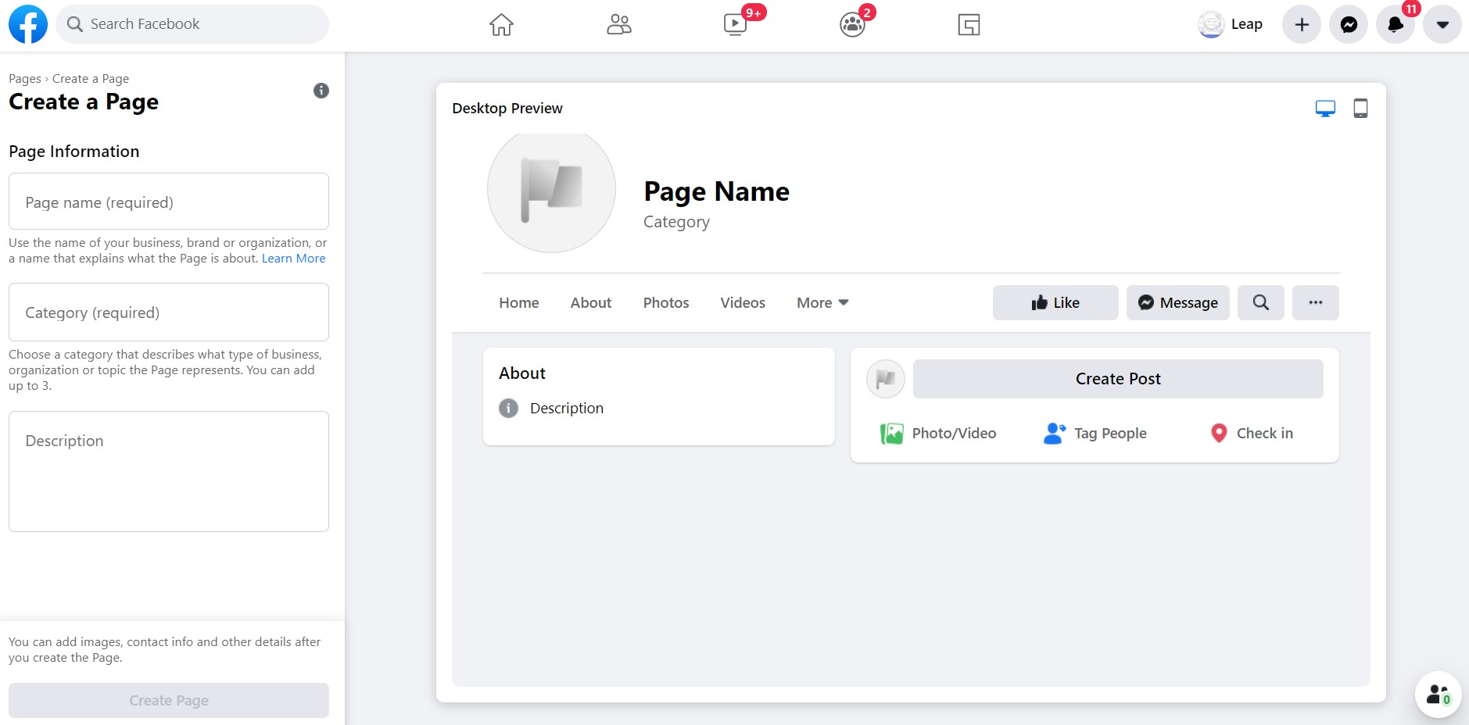Select the Tag People icon

coord(1055,433)
